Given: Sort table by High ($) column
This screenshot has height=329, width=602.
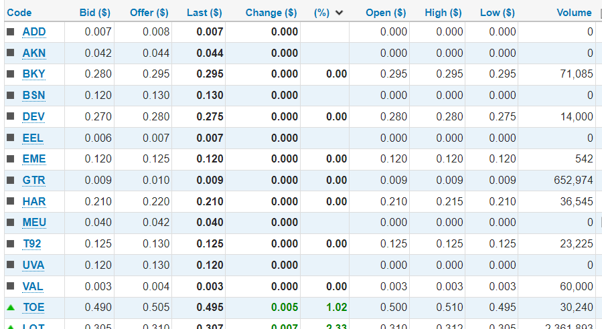Looking at the screenshot, I should click(x=443, y=13).
